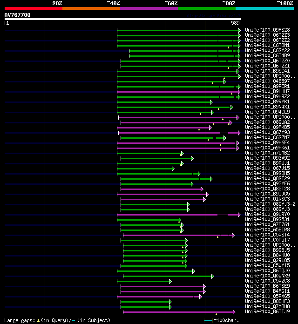Click arrowhead ending the UniRef100_B9GQH5 alignment
This screenshot has width=298, height=324.
(x=199, y=174)
